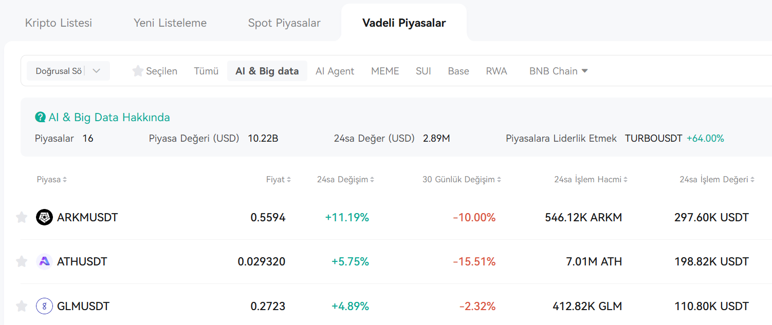Switch to the Kripto Listesi tab
This screenshot has width=772, height=325.
59,23
